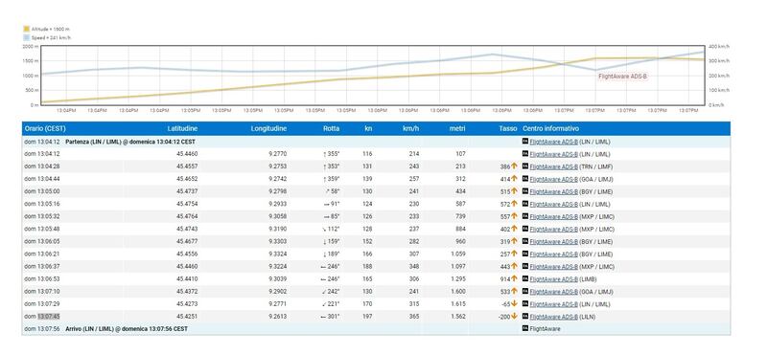
Task: Click the latitude value 45.4251
Action: (187, 317)
